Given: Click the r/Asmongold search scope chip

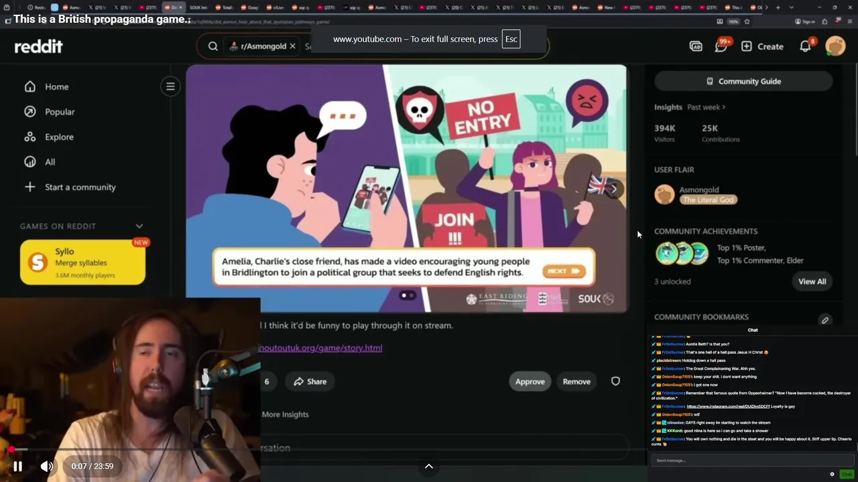Looking at the screenshot, I should click(x=261, y=46).
